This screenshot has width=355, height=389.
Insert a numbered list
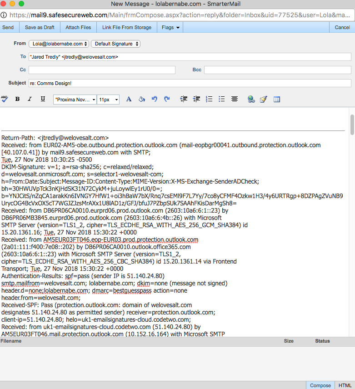coord(209,99)
